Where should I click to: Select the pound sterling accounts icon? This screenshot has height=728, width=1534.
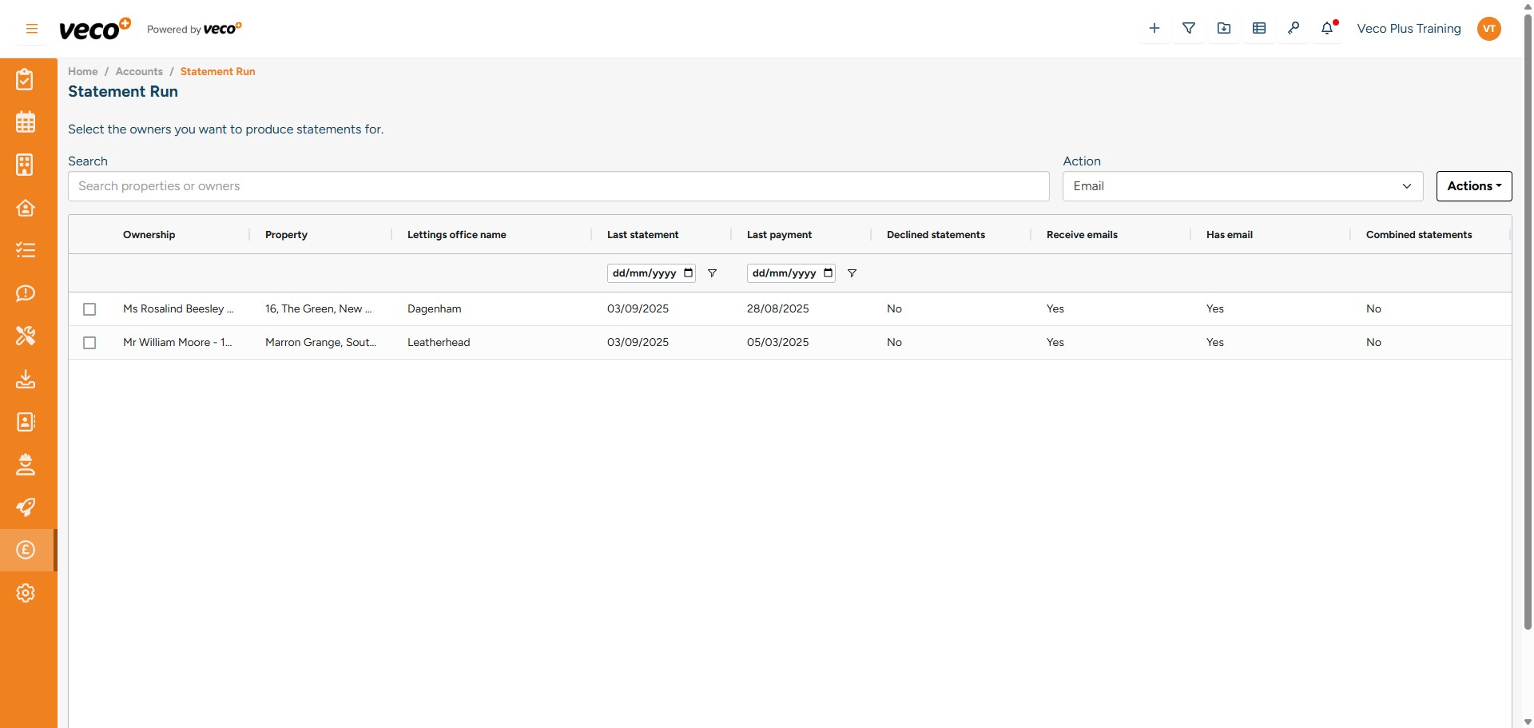(x=26, y=550)
